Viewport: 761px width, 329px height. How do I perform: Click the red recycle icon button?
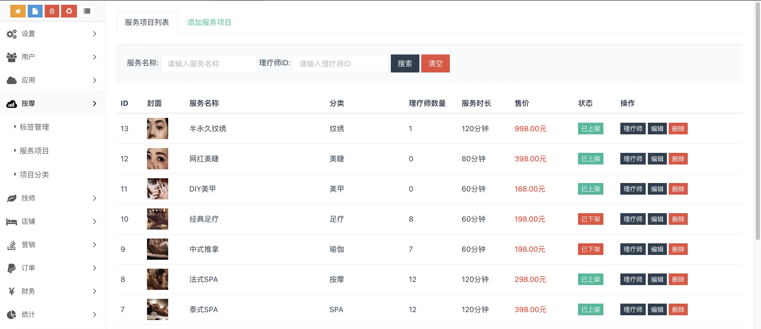coord(69,11)
